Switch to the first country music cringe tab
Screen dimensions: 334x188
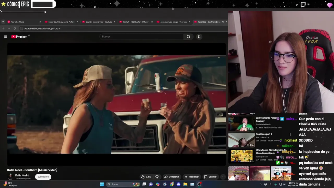[99, 22]
